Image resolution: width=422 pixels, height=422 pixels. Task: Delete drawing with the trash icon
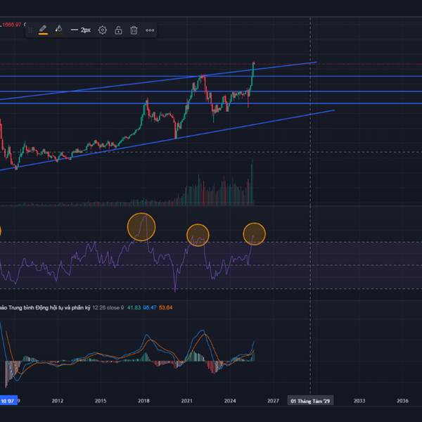pos(134,30)
